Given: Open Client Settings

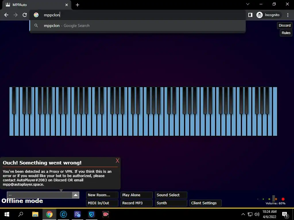Looking at the screenshot, I should [206, 203].
